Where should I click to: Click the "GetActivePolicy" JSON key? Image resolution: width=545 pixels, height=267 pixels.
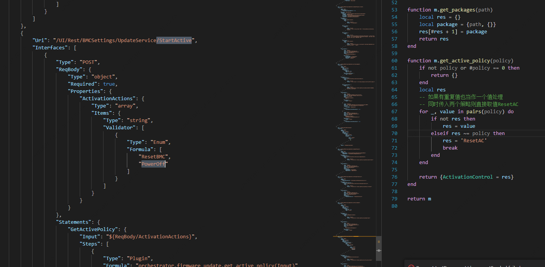click(92, 229)
